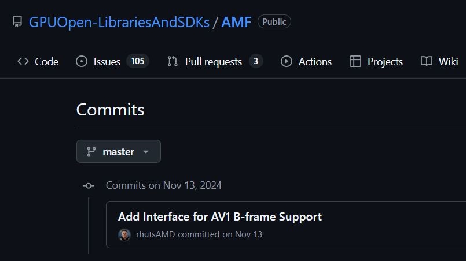The height and width of the screenshot is (261, 466).
Task: Click the Wiki book icon
Action: (427, 61)
